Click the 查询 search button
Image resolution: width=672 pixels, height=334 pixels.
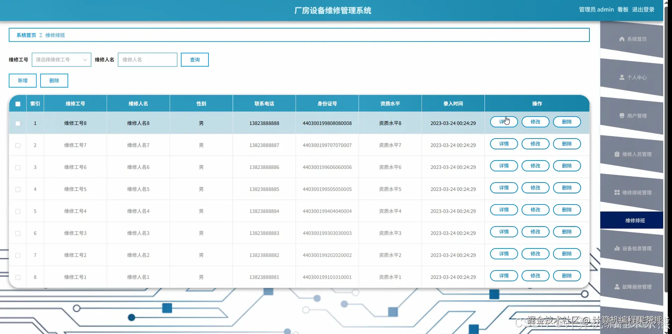pos(195,60)
